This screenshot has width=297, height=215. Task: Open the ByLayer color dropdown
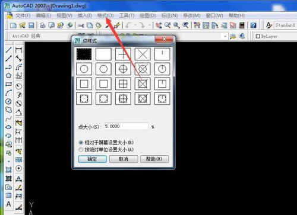pyautogui.click(x=276, y=36)
